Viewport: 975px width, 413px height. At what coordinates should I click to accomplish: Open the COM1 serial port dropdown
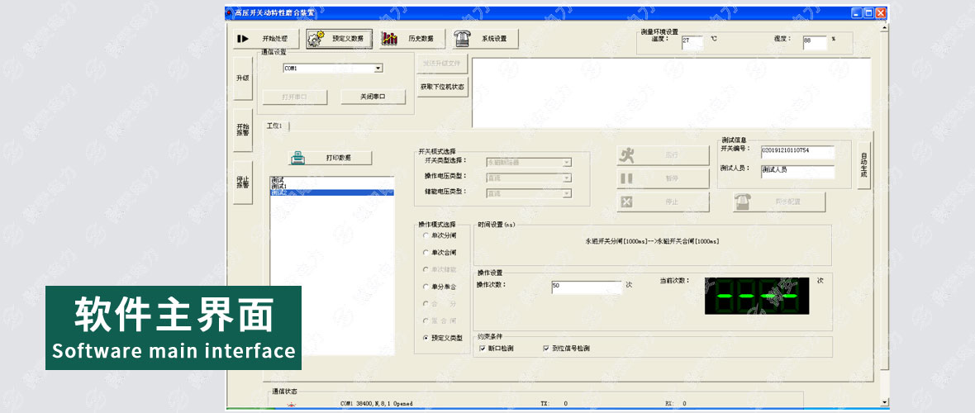(x=378, y=69)
